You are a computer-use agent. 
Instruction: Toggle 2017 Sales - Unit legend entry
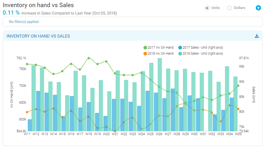point(201,48)
